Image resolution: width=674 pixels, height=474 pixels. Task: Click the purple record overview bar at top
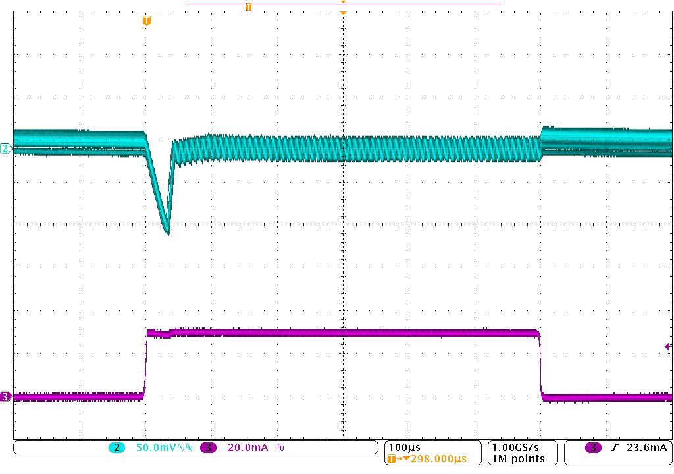pos(395,5)
